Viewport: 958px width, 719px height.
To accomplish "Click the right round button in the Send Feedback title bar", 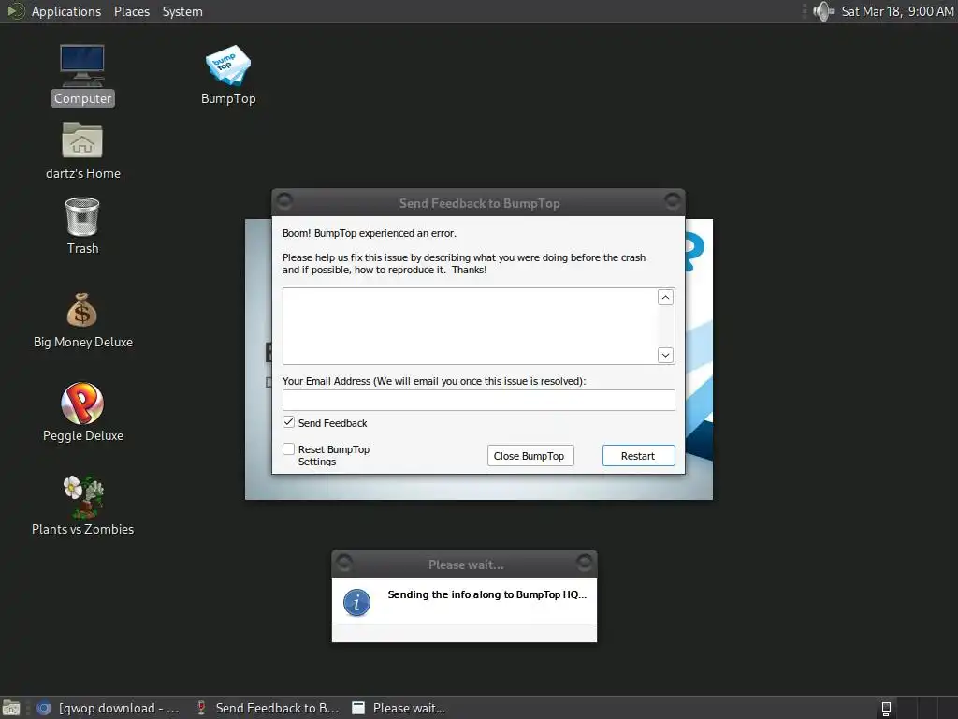I will pyautogui.click(x=672, y=200).
